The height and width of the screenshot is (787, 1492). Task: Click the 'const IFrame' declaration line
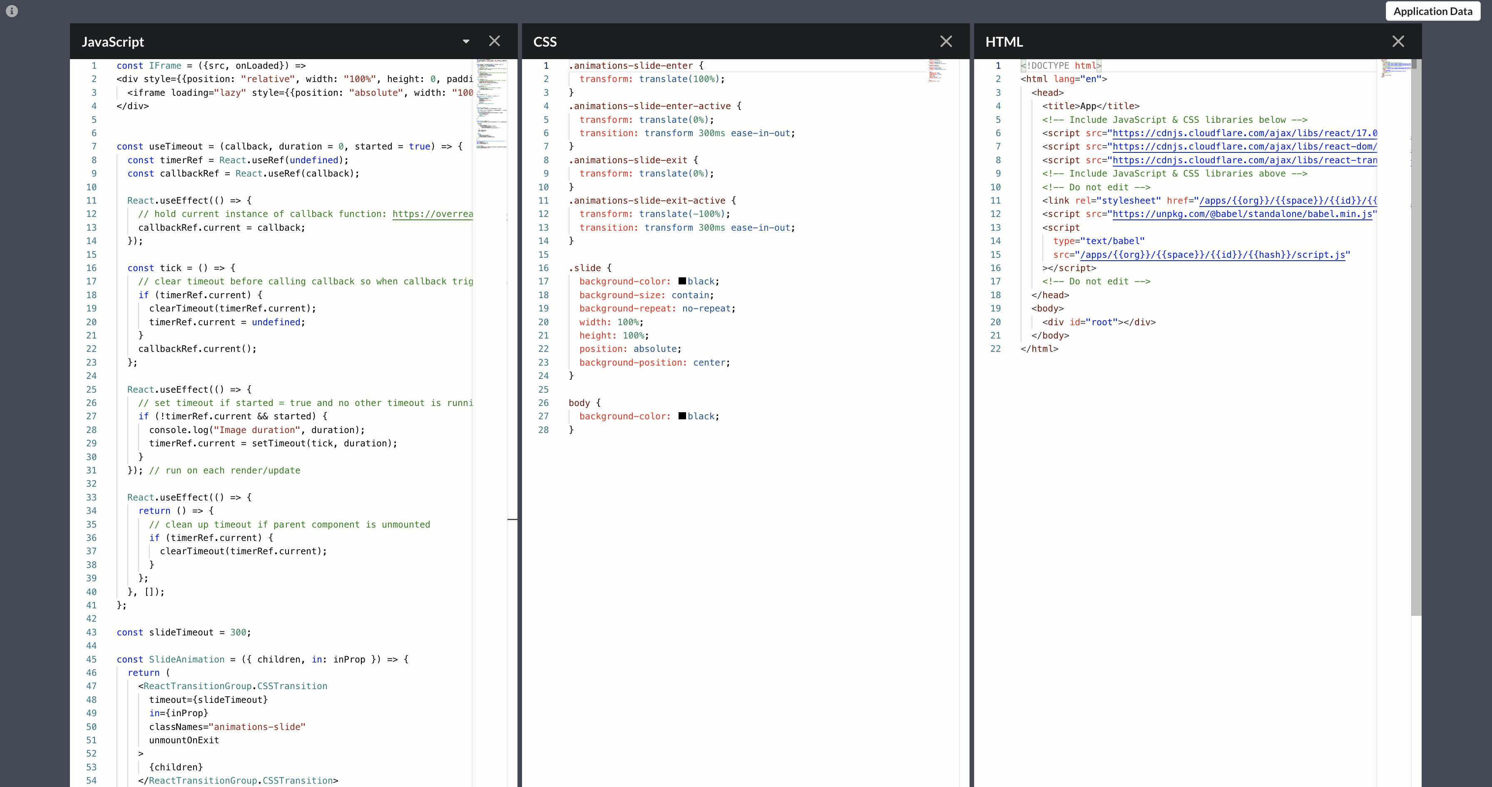pos(211,65)
